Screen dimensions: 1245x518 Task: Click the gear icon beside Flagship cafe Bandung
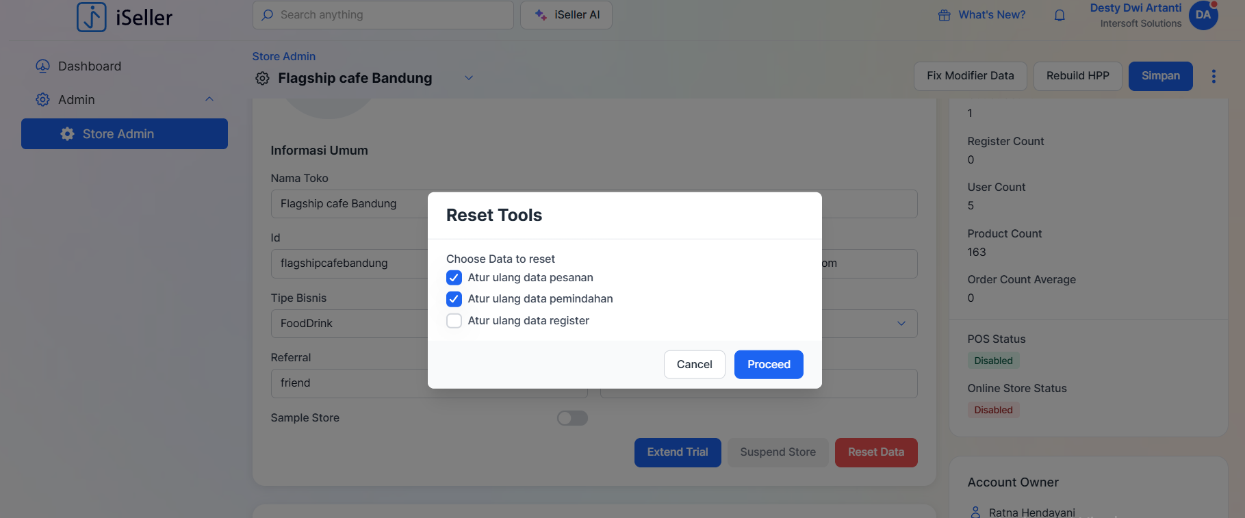(x=262, y=79)
